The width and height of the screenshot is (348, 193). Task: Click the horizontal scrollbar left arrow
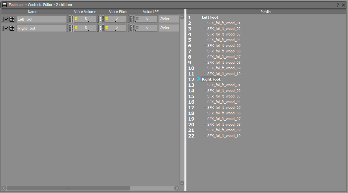coord(4,188)
